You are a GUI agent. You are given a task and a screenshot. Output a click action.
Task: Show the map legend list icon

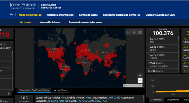click(134, 32)
